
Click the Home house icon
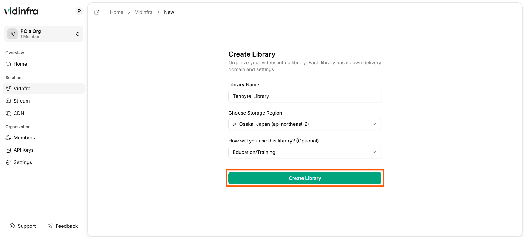[x=8, y=64]
